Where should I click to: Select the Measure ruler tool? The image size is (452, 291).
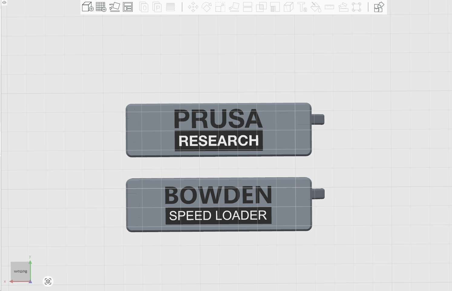tap(329, 7)
